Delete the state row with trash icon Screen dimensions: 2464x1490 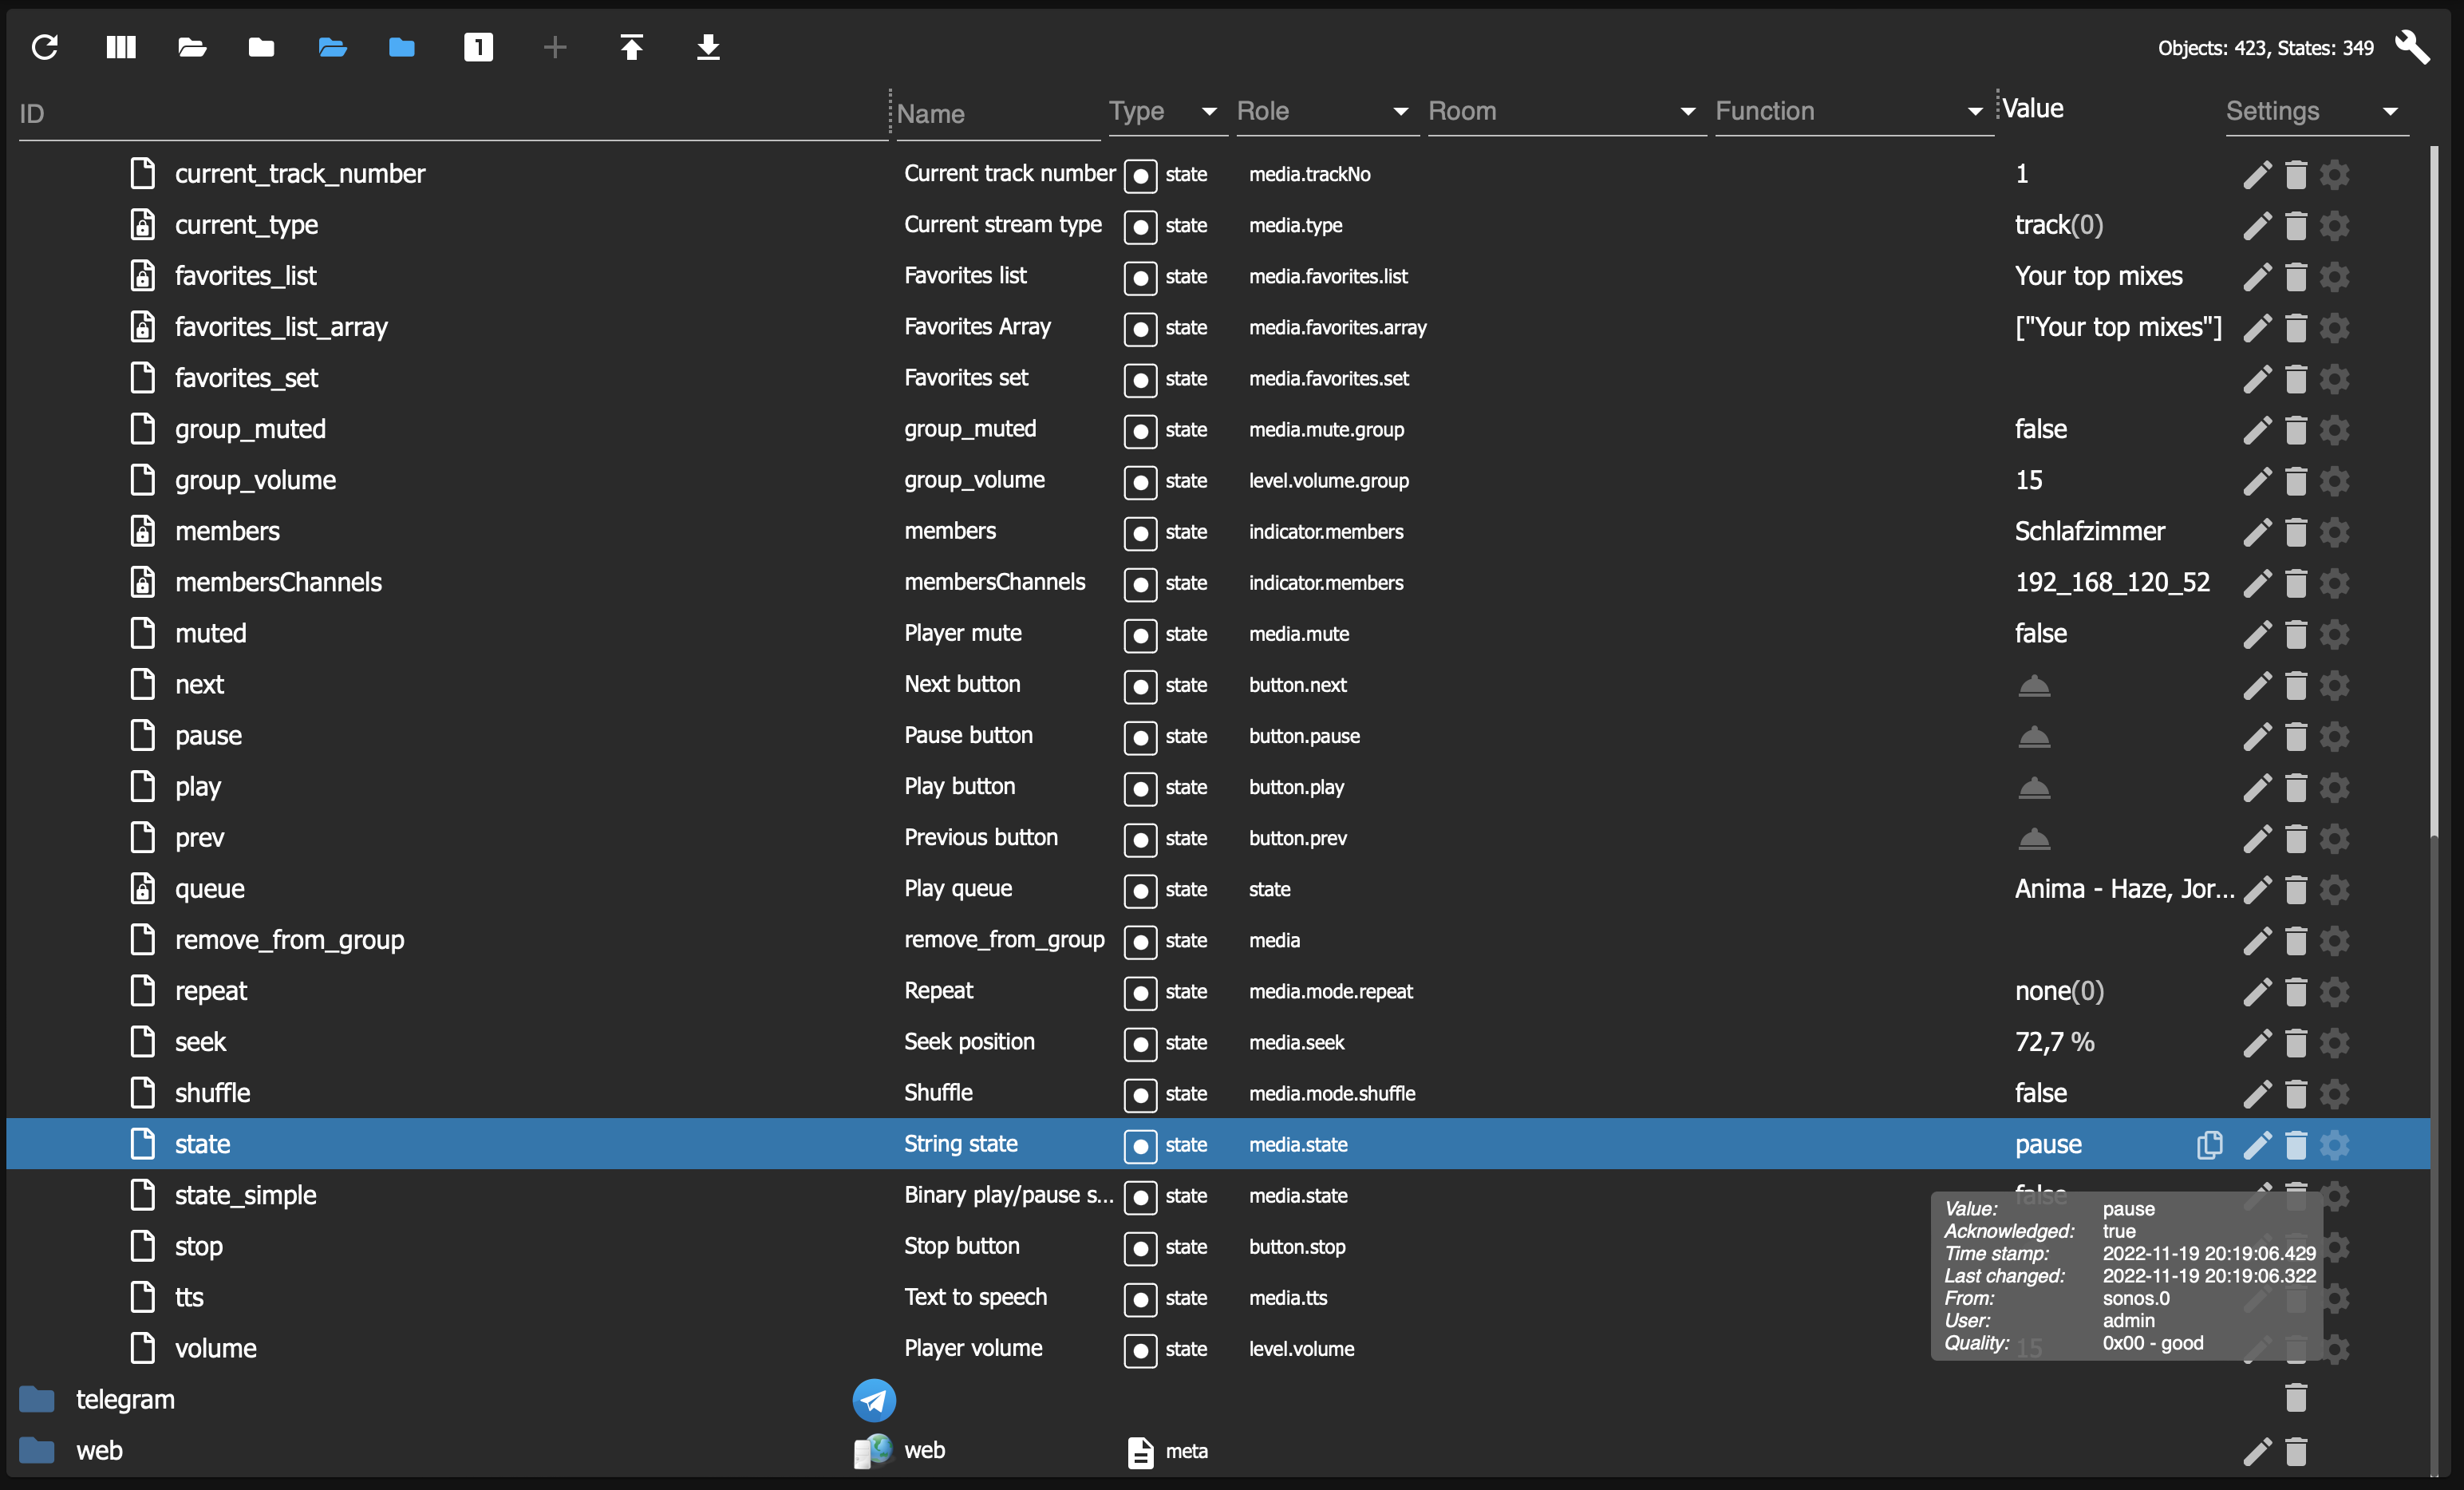pyautogui.click(x=2296, y=1145)
